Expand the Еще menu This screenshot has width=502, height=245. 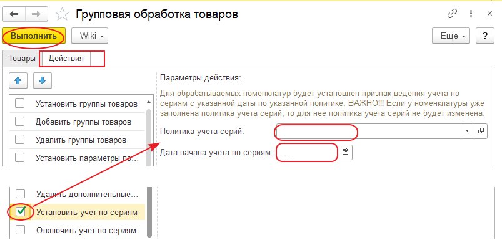451,36
